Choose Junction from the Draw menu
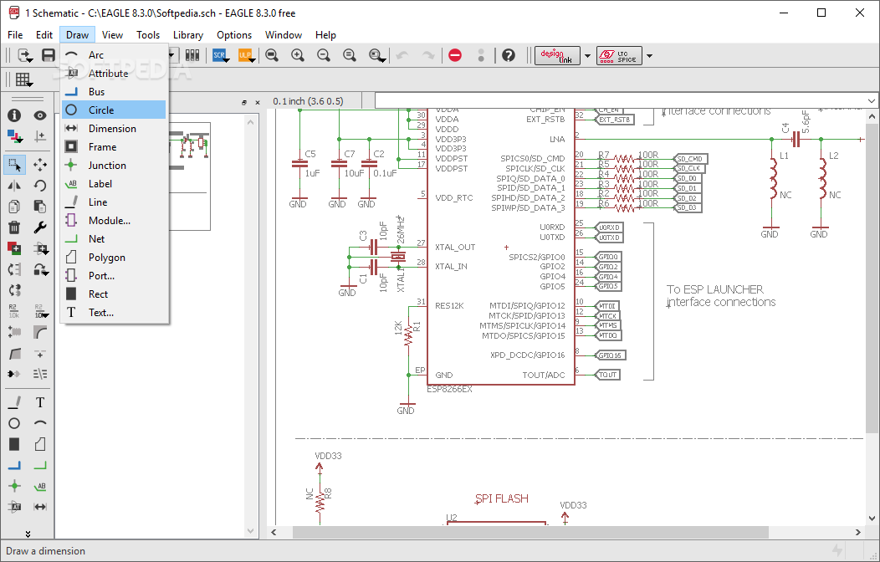The height and width of the screenshot is (562, 880). click(x=114, y=165)
